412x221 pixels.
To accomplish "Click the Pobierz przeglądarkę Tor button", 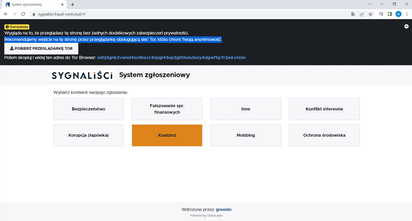I will coord(41,48).
